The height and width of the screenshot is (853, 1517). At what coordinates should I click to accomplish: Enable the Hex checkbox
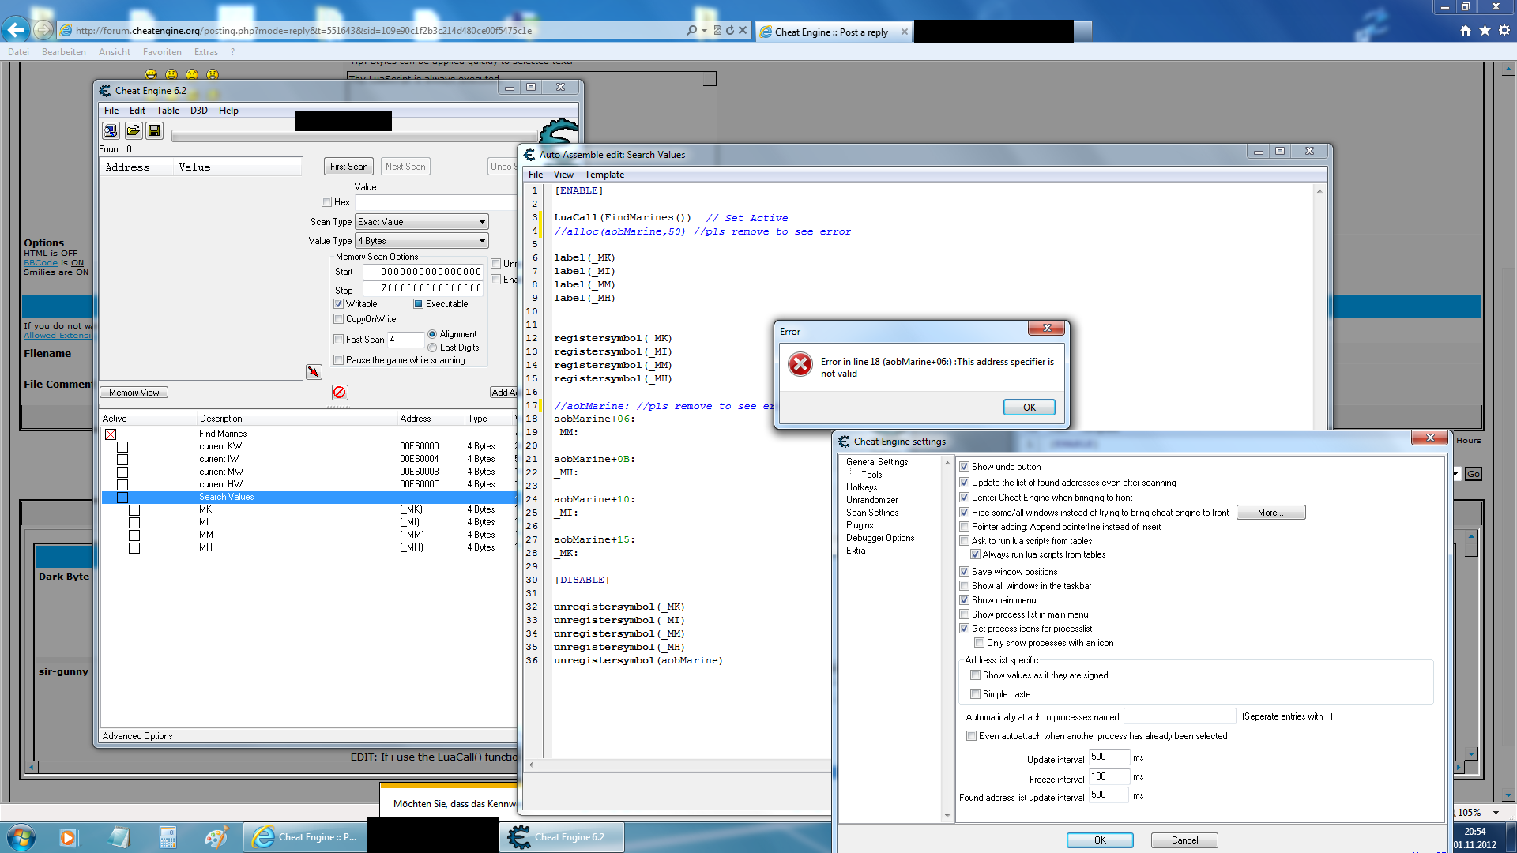(x=326, y=201)
